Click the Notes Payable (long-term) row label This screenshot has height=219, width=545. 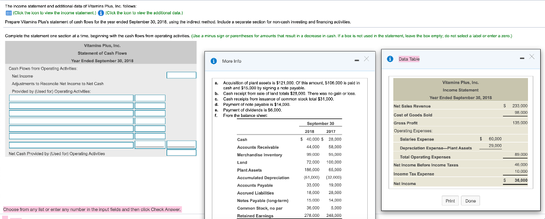[262, 200]
